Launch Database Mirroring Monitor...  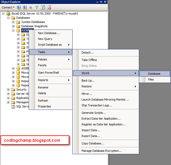pyautogui.click(x=106, y=100)
